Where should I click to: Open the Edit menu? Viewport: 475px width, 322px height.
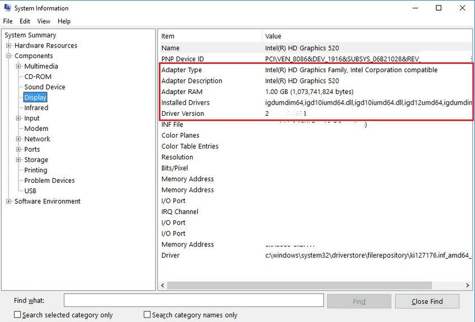tap(25, 21)
